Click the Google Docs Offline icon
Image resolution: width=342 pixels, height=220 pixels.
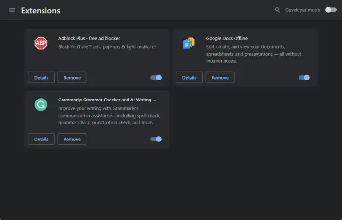pos(189,43)
